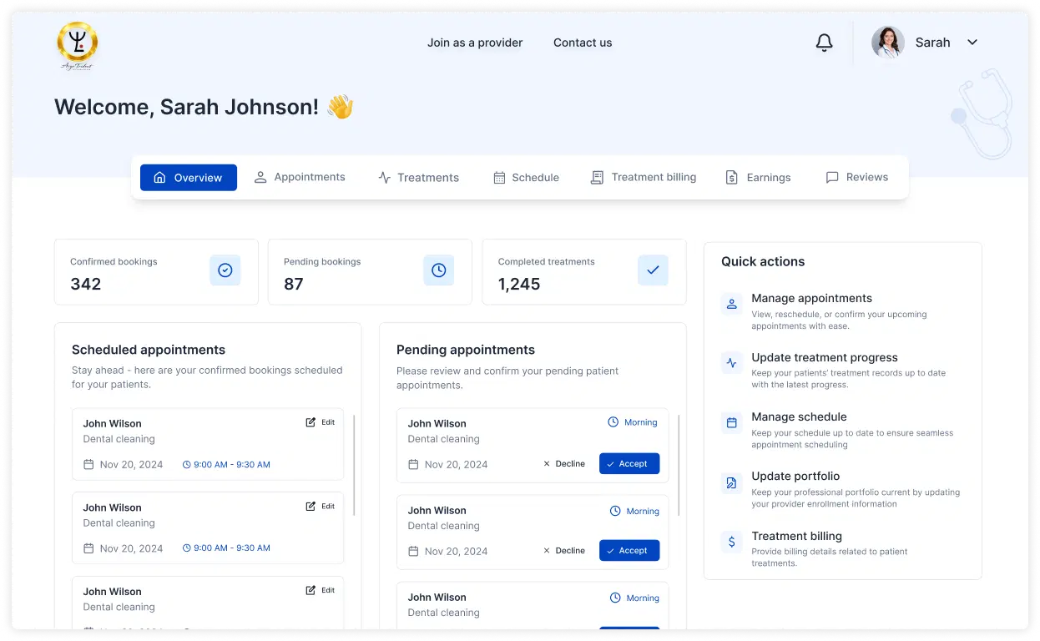This screenshot has width=1040, height=641.
Task: Open the Treatment billing tab
Action: click(x=644, y=177)
